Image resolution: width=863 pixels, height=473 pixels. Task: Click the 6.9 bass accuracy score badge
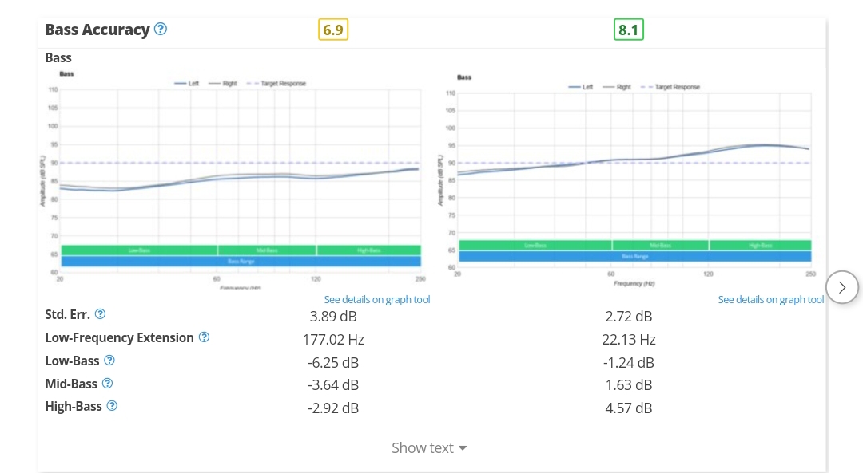tap(333, 30)
